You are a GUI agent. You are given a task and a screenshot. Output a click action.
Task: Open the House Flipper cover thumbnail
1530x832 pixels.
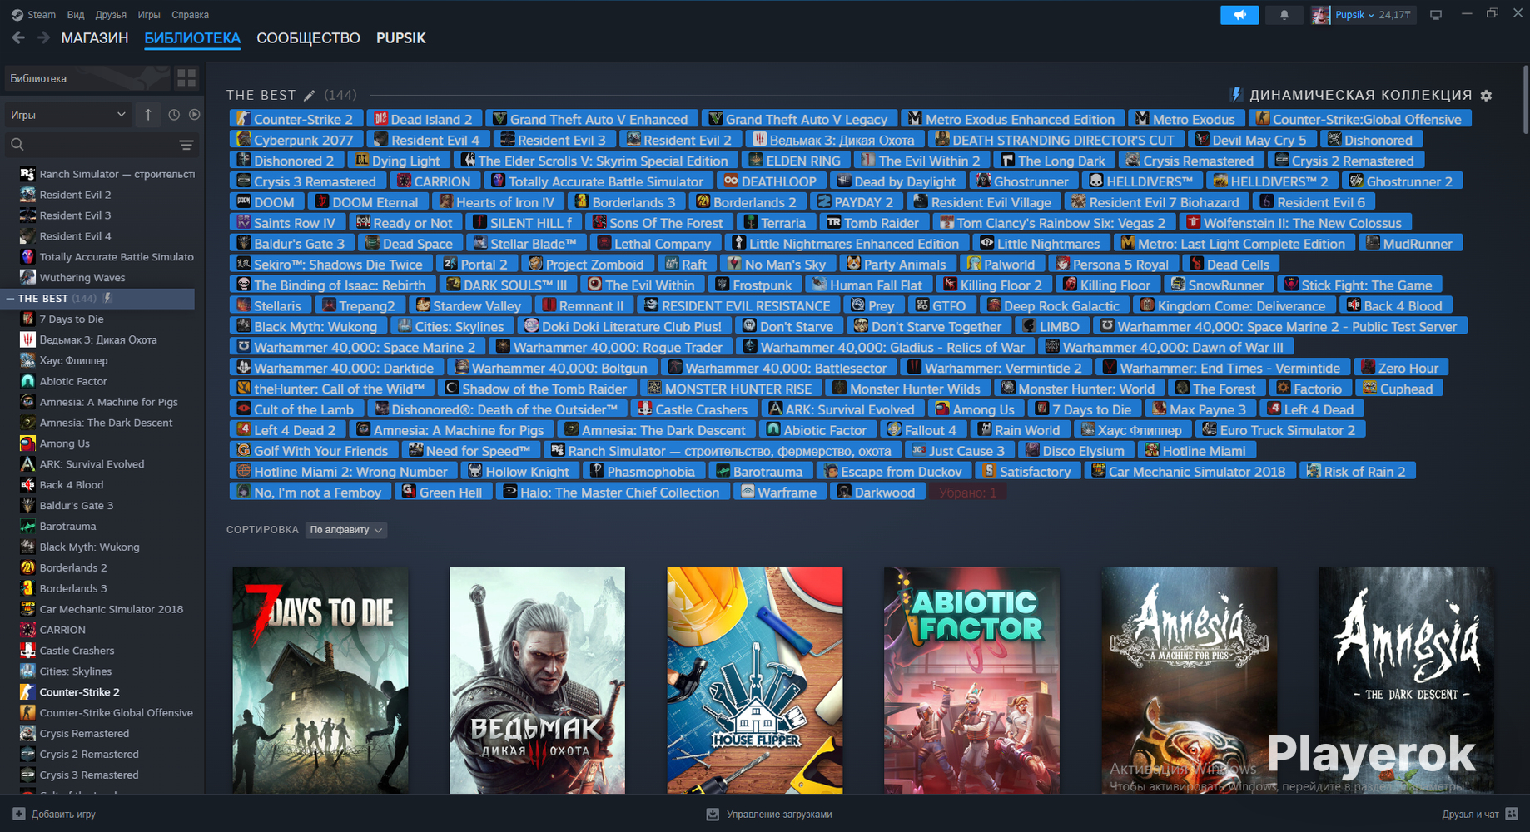(x=754, y=681)
